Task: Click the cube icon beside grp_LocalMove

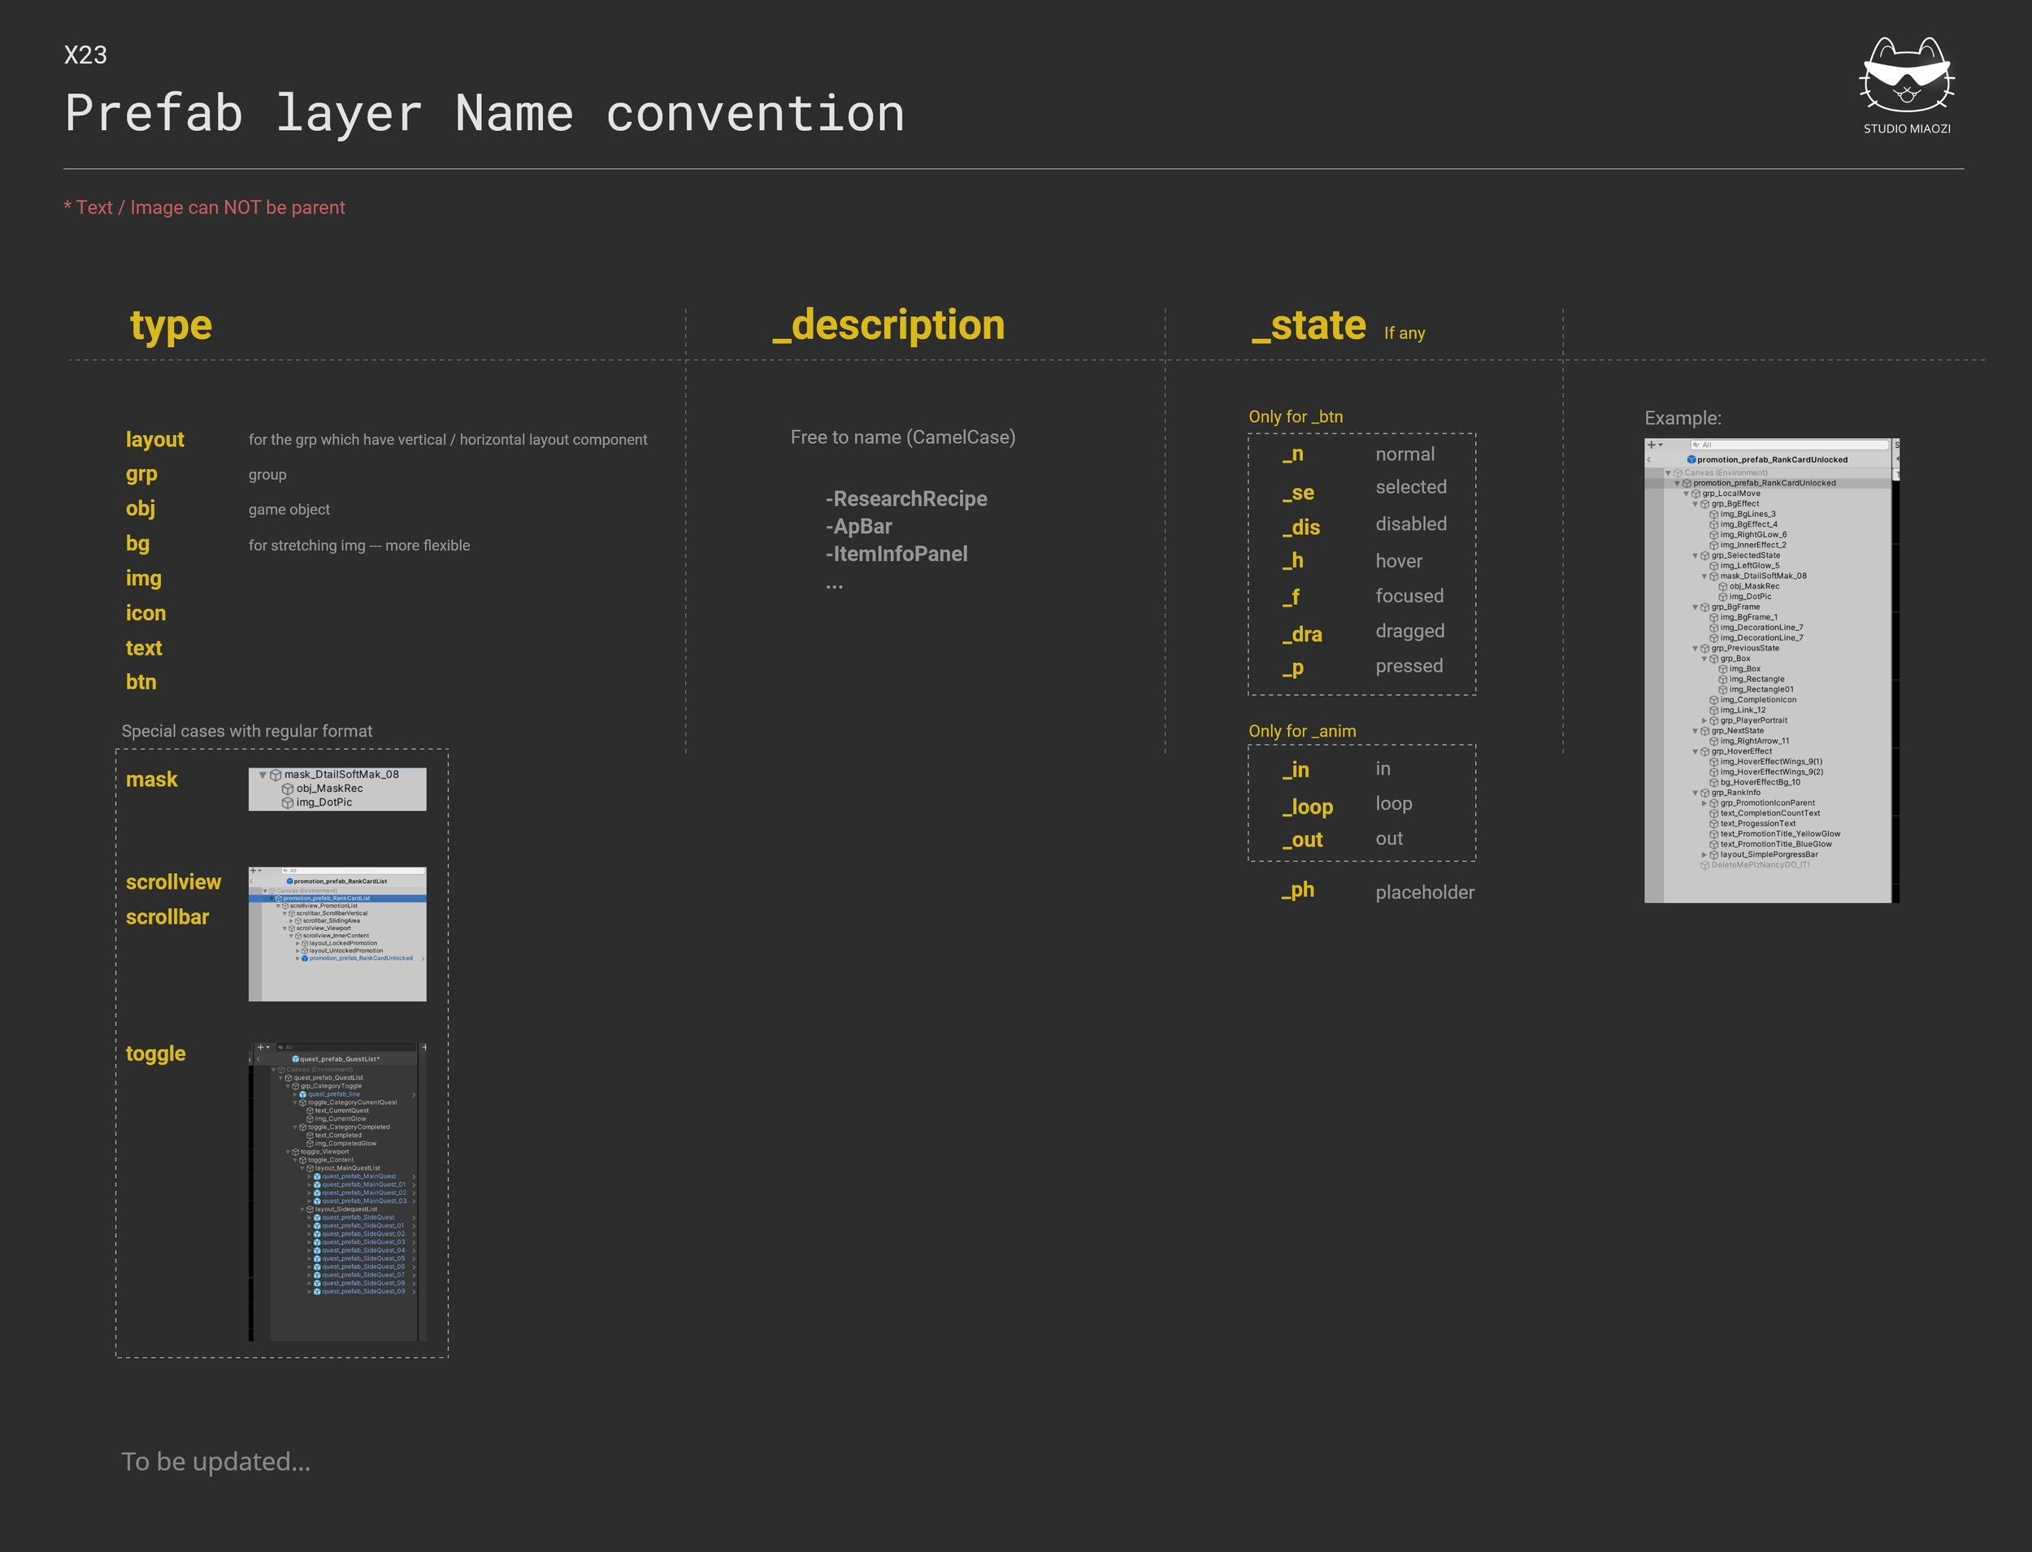Action: (x=1696, y=494)
